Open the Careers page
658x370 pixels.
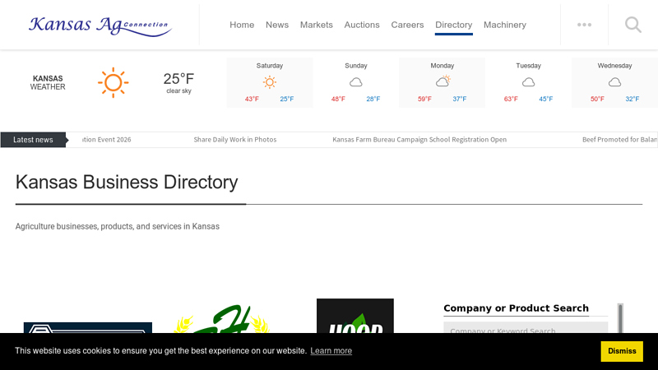(407, 25)
